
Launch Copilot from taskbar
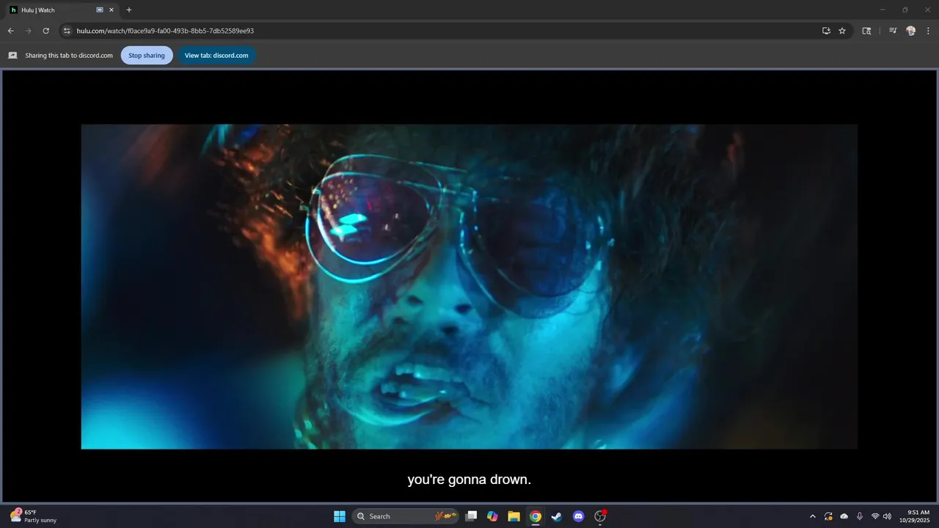[x=493, y=516]
